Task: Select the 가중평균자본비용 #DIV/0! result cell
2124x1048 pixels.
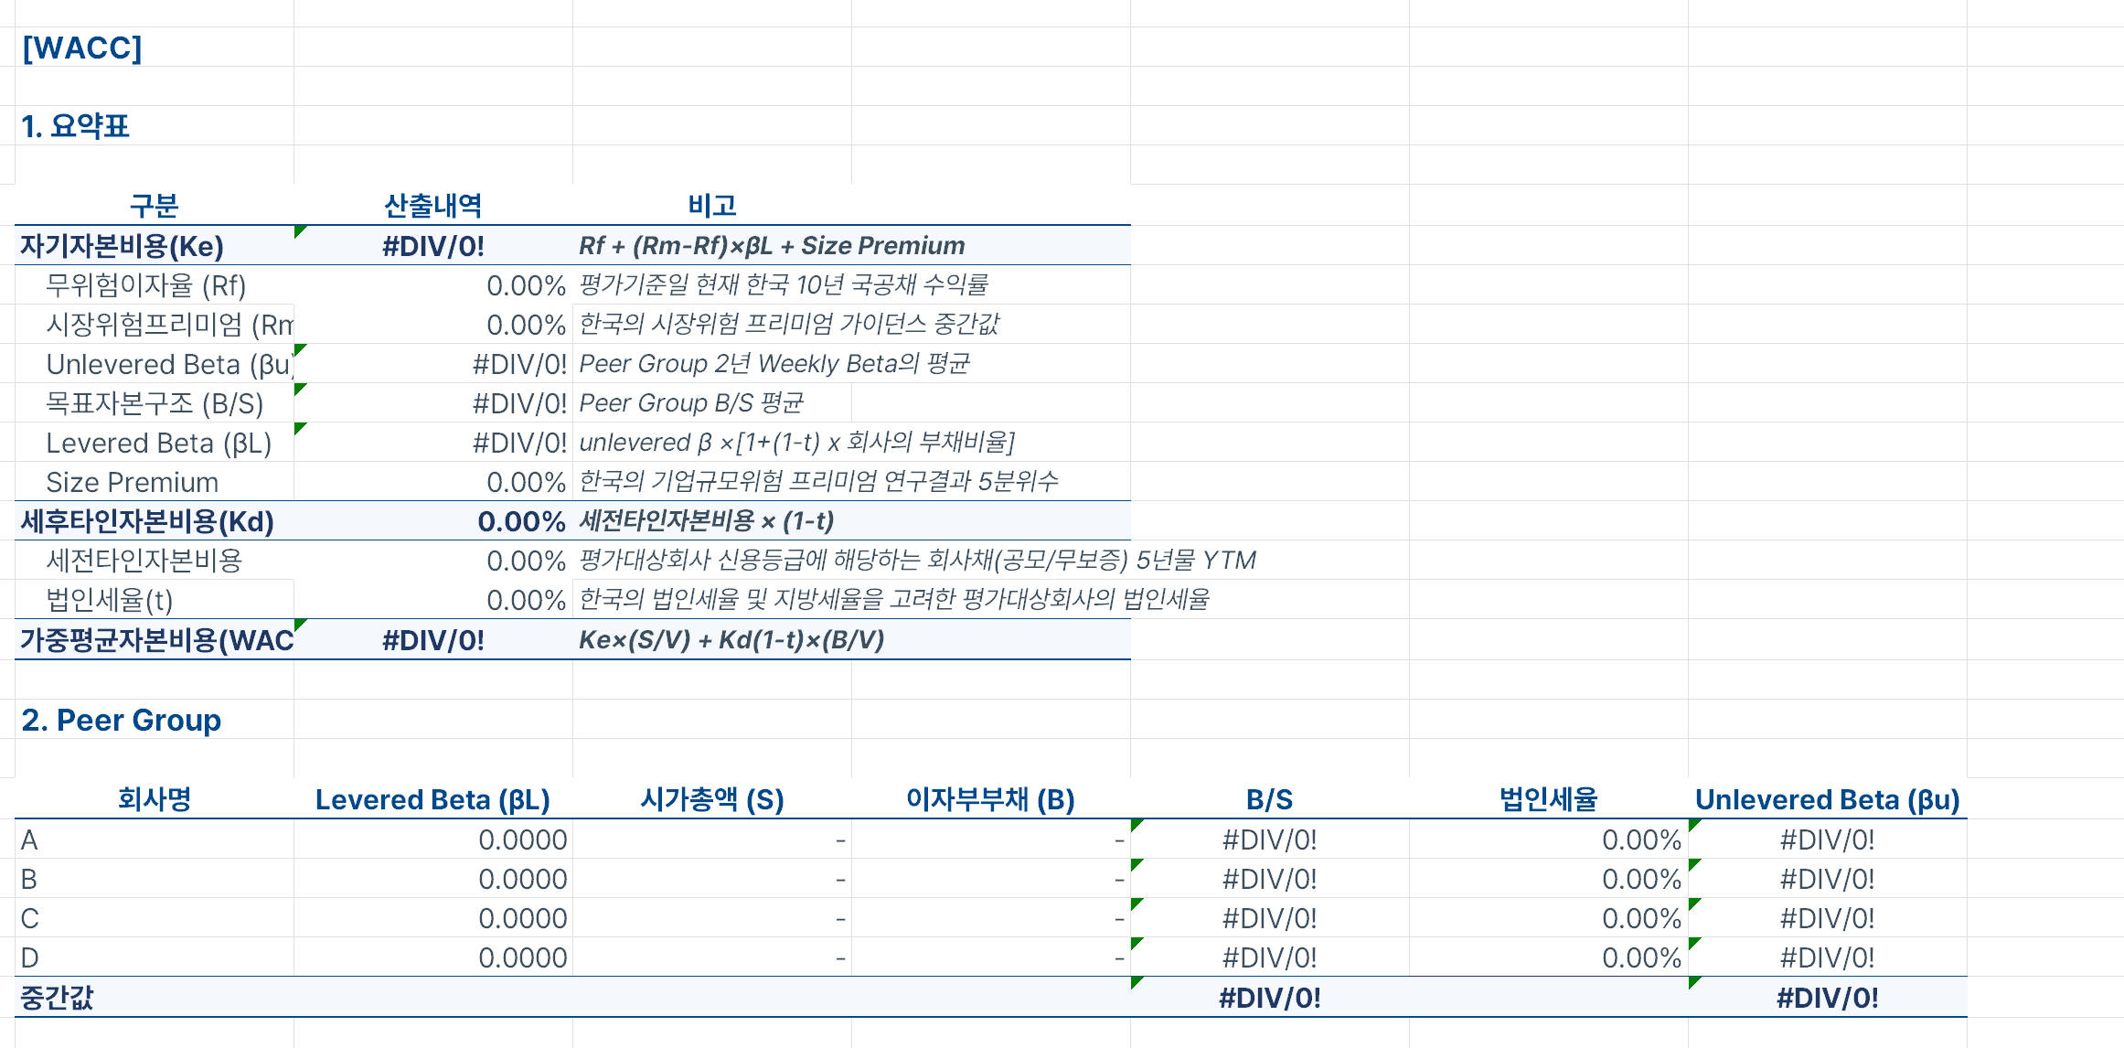Action: pyautogui.click(x=432, y=640)
